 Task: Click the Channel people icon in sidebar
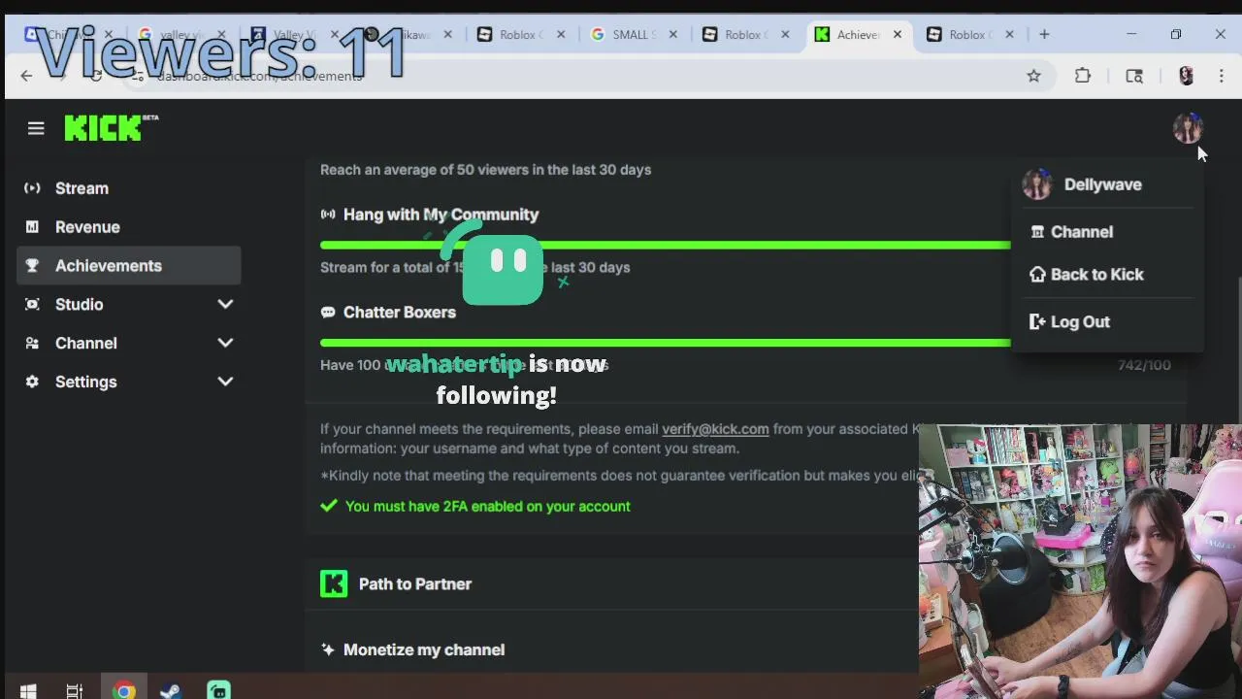(32, 344)
